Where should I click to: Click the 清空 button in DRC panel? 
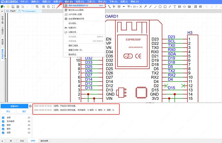point(24,112)
